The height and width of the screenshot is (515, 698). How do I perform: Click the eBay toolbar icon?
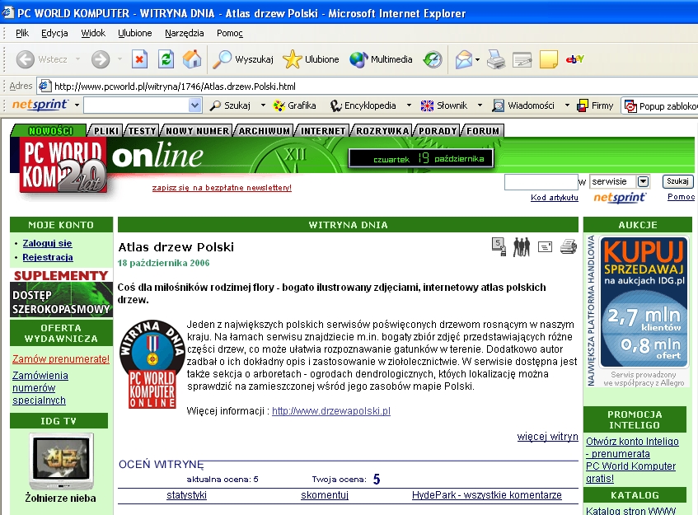pyautogui.click(x=575, y=59)
